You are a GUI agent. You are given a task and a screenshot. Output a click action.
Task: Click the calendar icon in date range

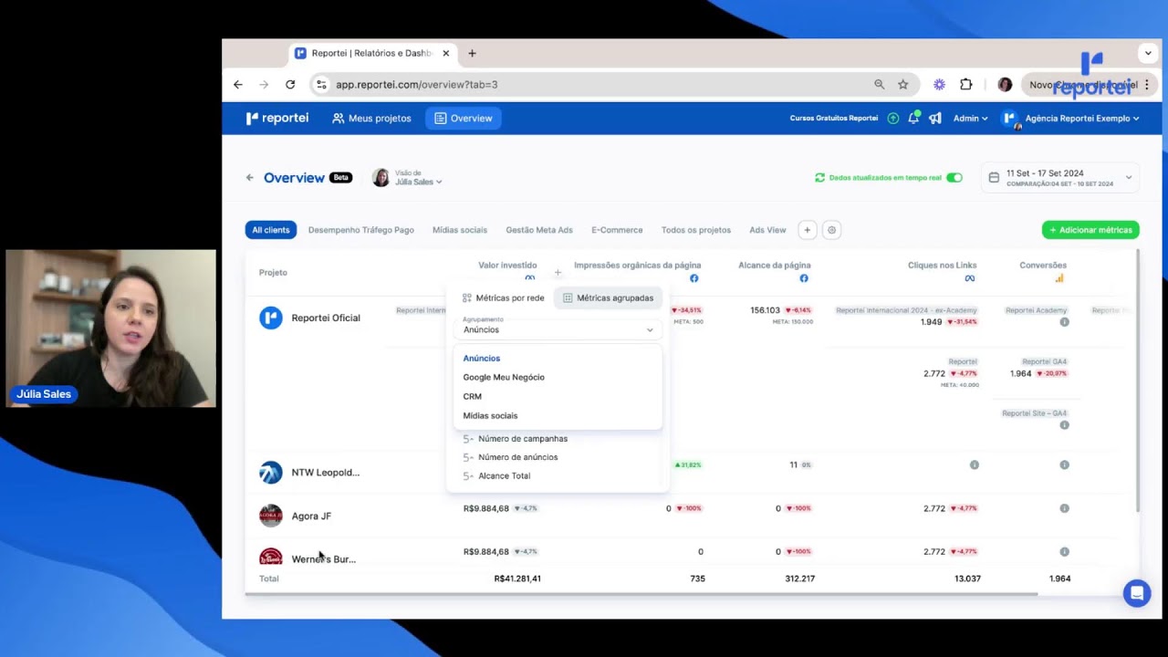pos(995,177)
